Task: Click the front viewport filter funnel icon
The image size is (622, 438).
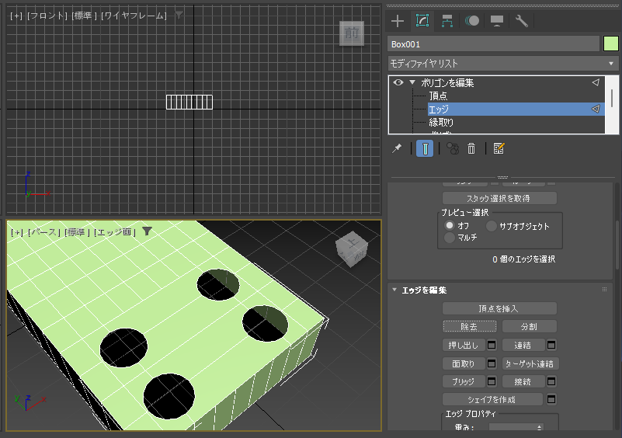Action: coord(179,15)
